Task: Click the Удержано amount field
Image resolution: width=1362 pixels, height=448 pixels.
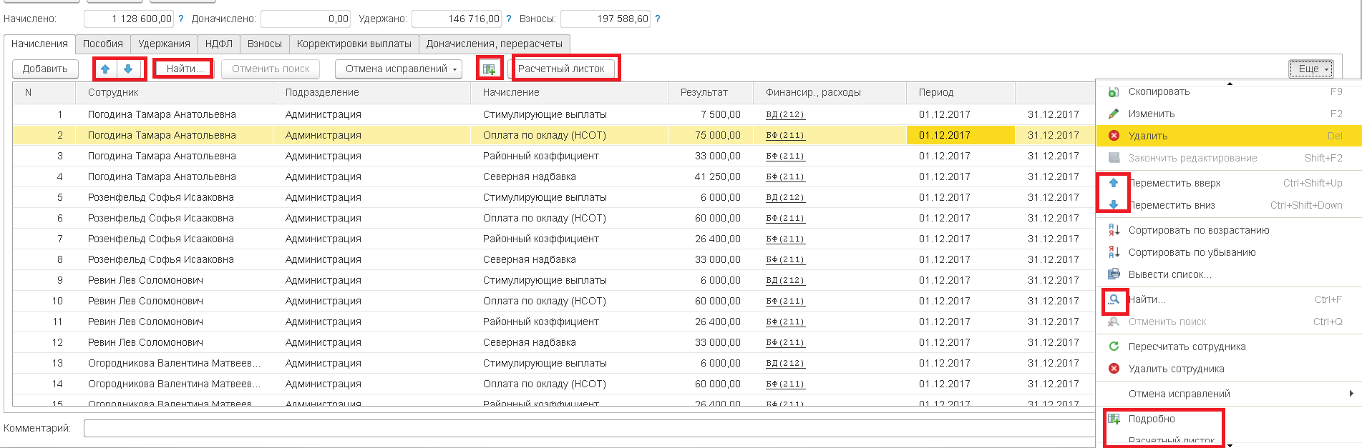Action: click(457, 19)
